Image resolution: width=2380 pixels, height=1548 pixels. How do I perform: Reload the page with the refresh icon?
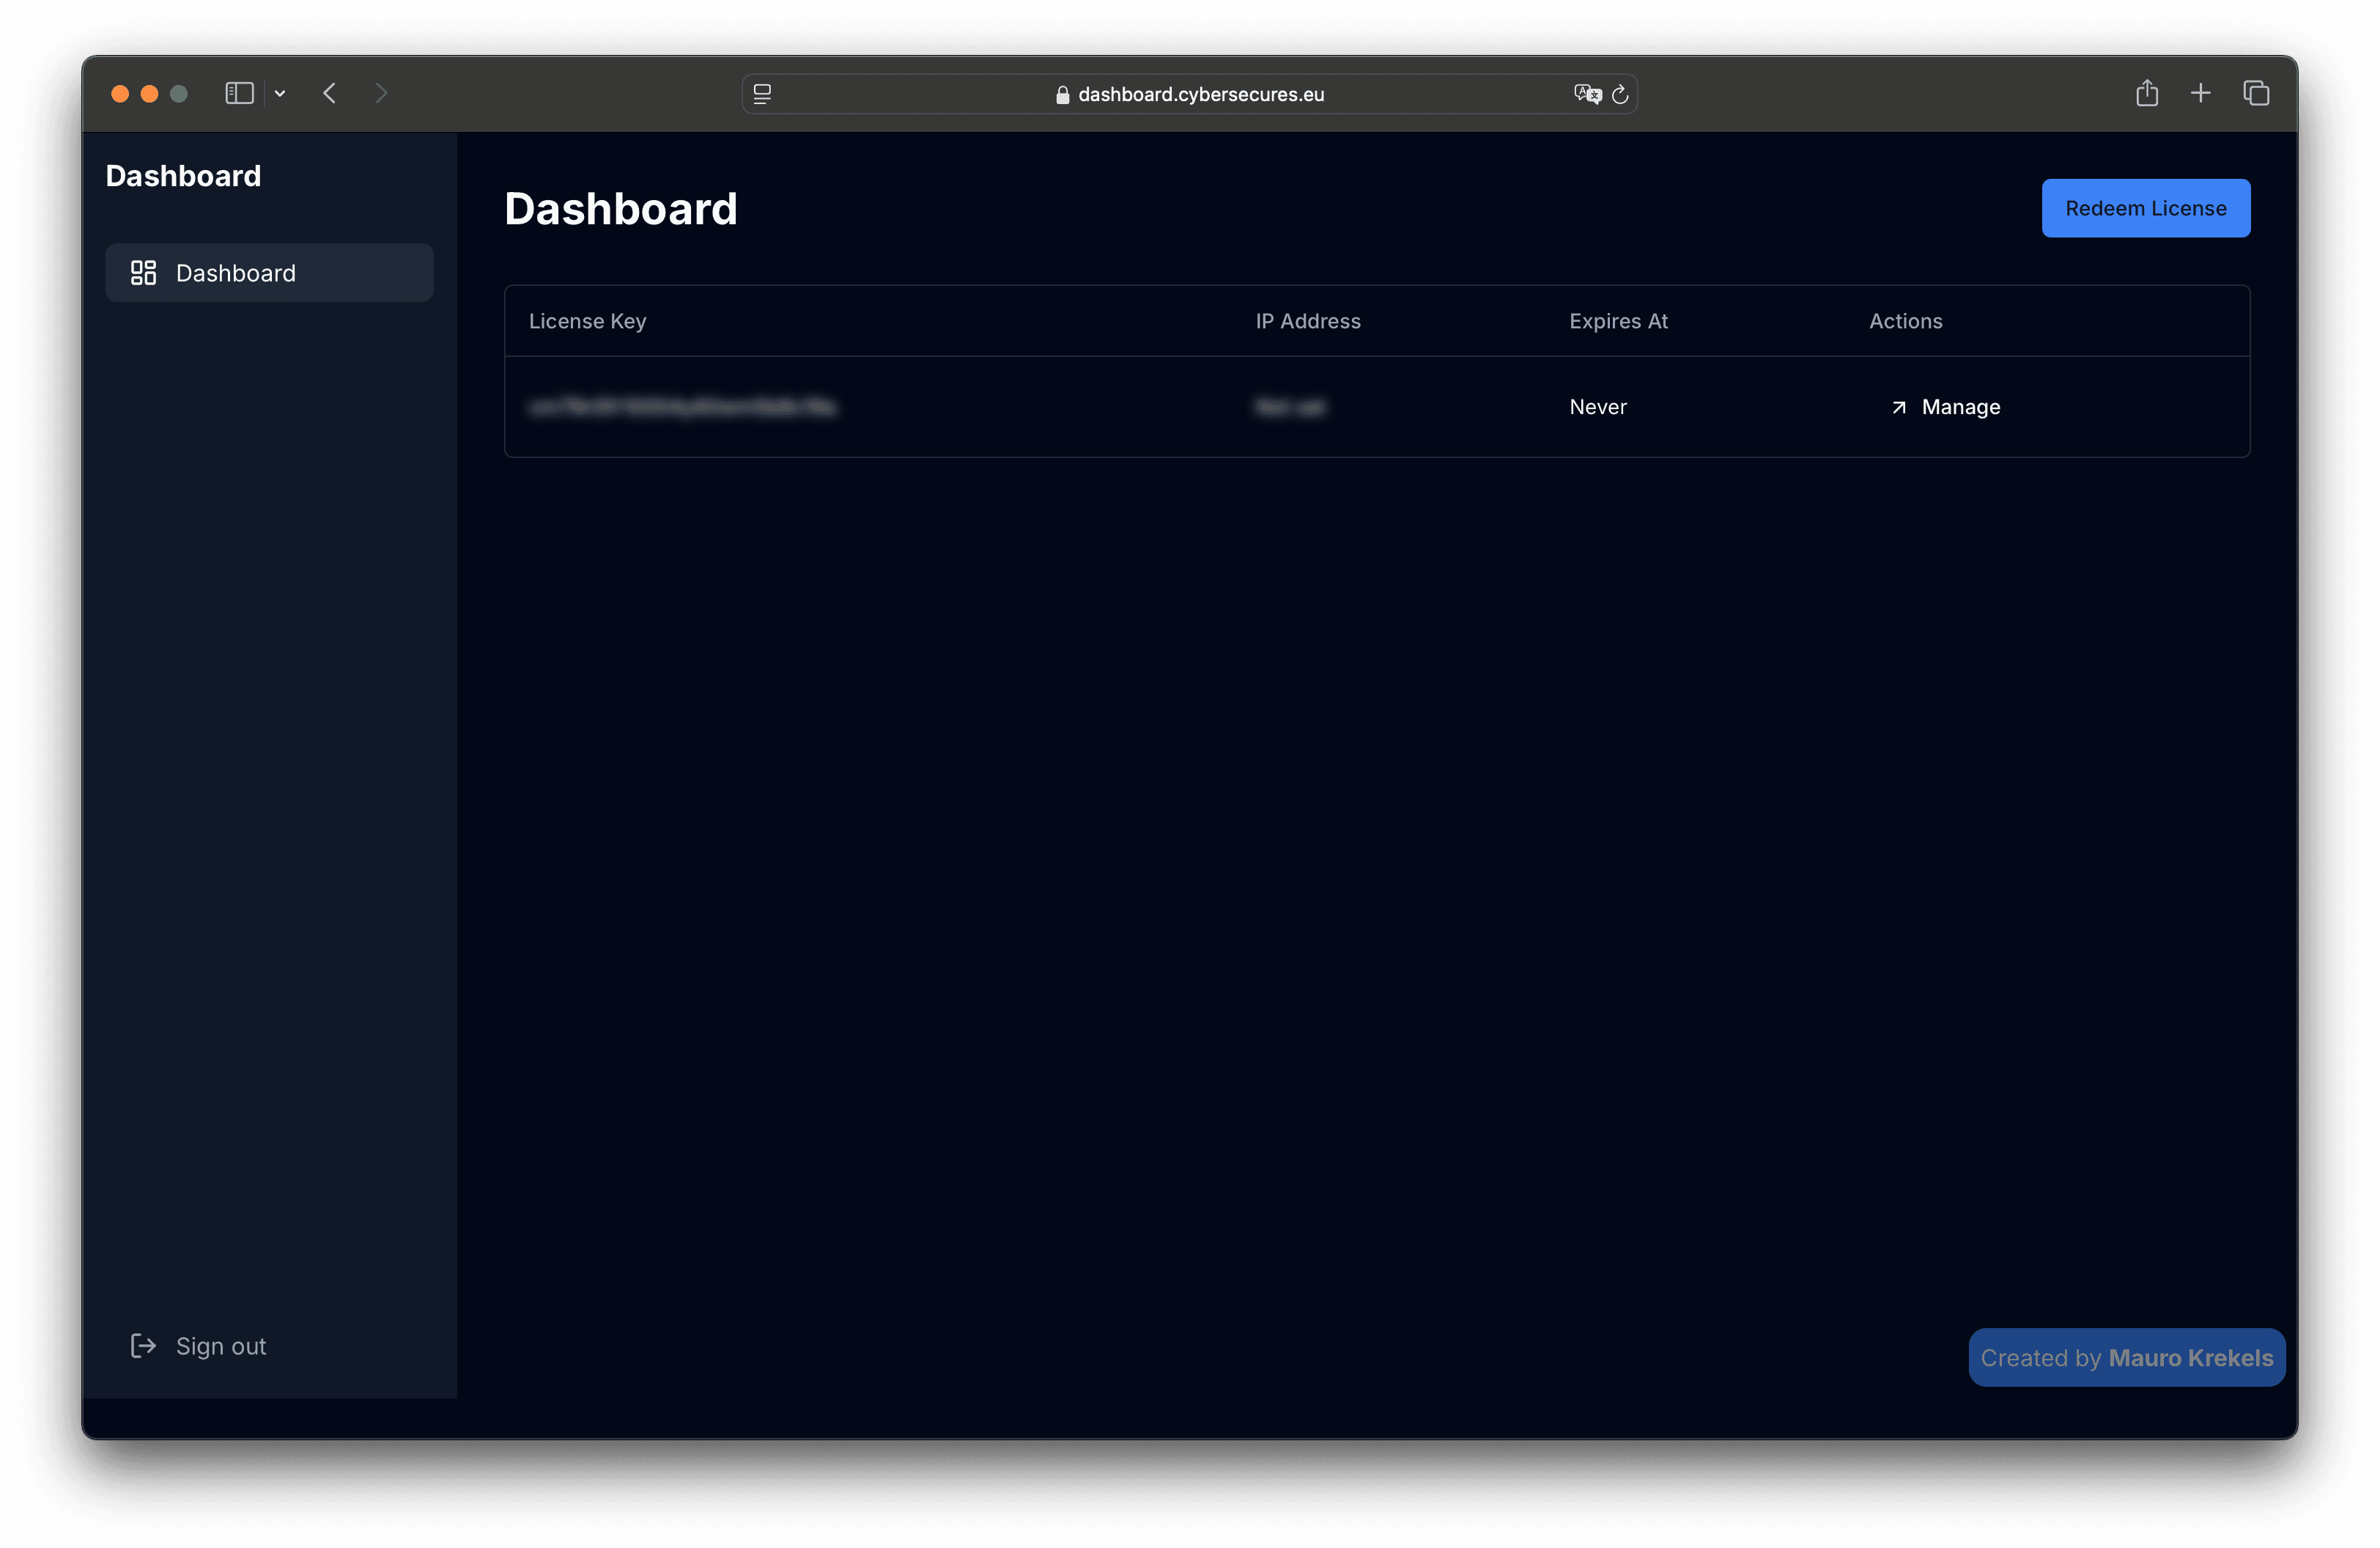(1620, 94)
